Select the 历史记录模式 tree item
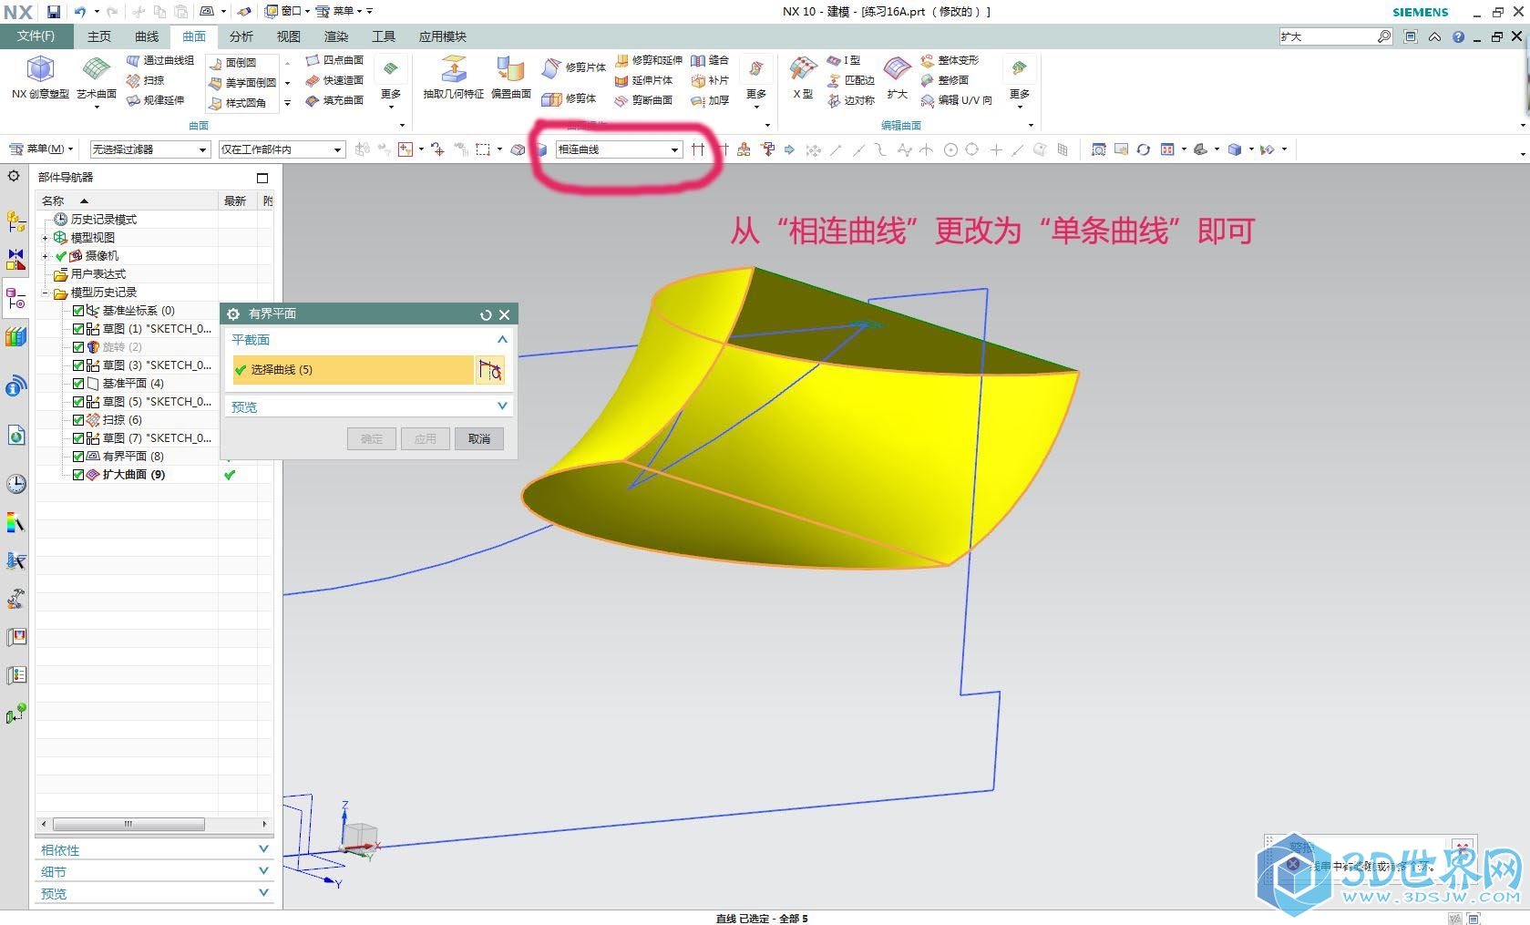 tap(96, 220)
